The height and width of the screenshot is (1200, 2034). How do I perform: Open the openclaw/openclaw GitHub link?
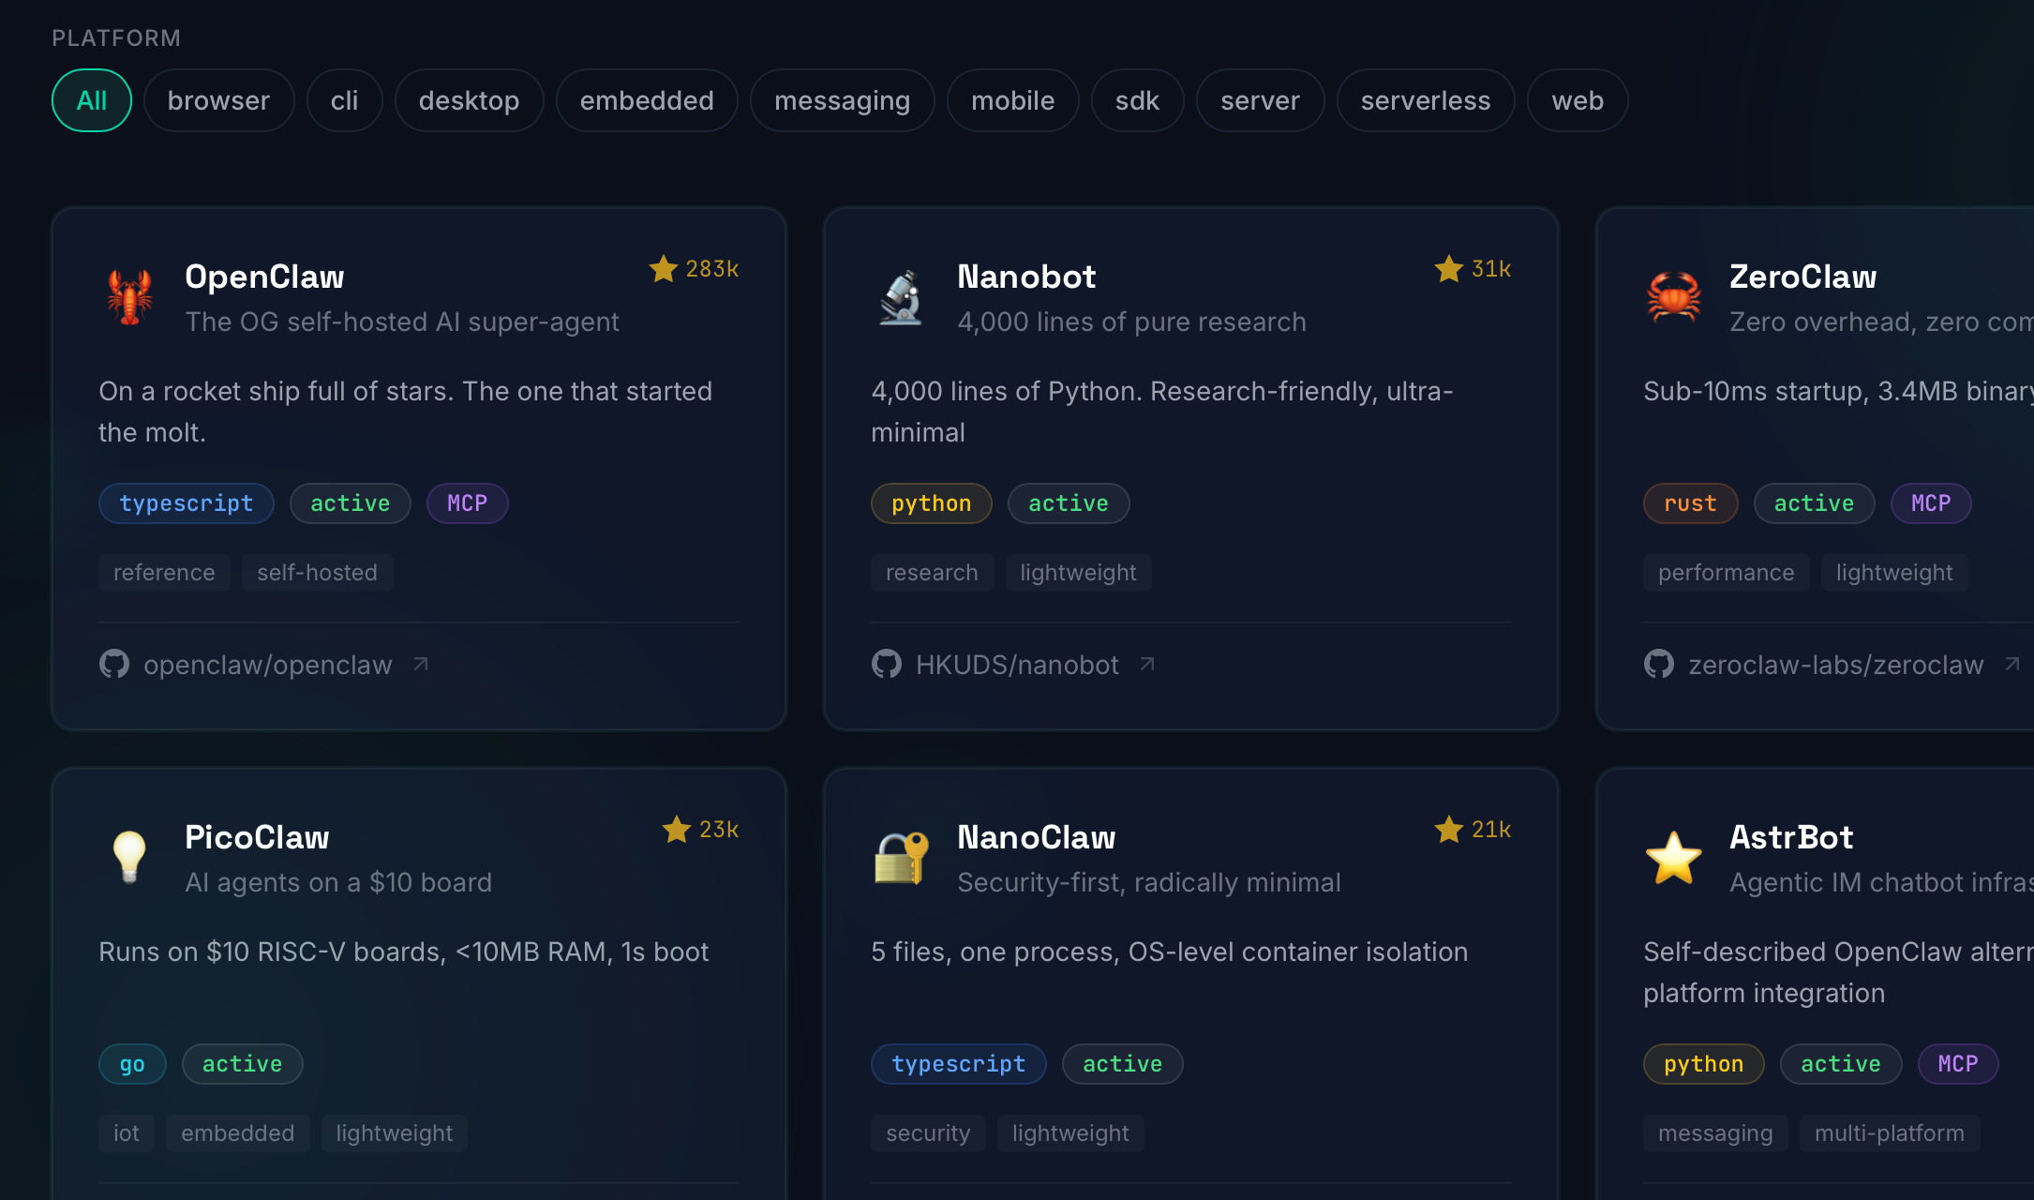pos(267,665)
